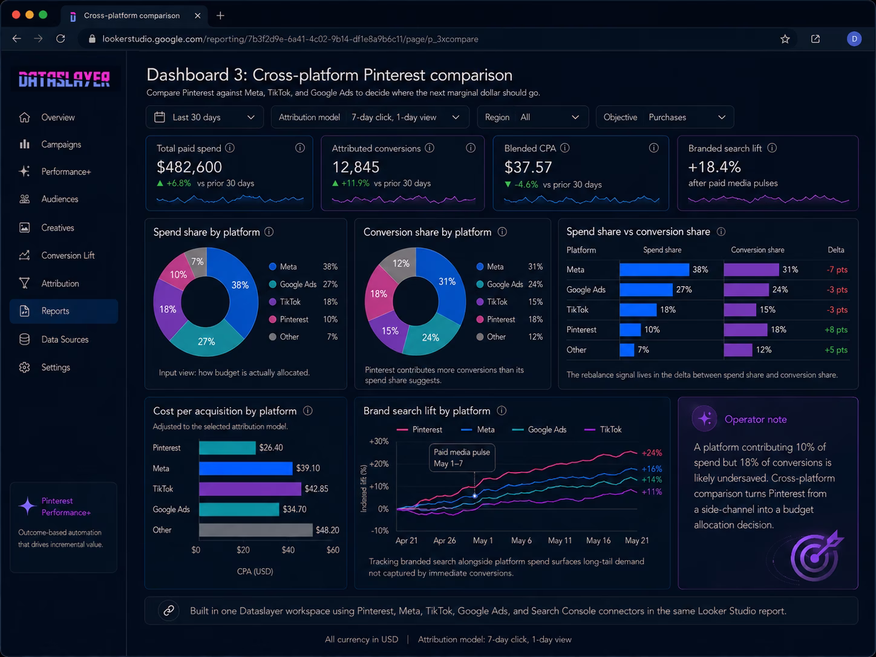This screenshot has height=657, width=876.
Task: Click Google Ads legend entry in Brand search lift
Action: [540, 430]
